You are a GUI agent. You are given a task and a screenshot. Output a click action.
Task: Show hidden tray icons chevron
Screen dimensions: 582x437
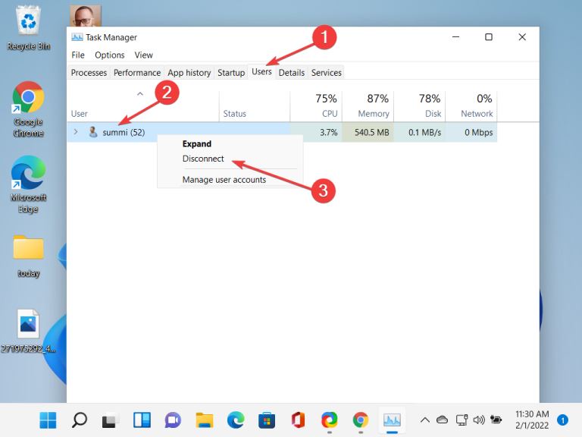(425, 420)
